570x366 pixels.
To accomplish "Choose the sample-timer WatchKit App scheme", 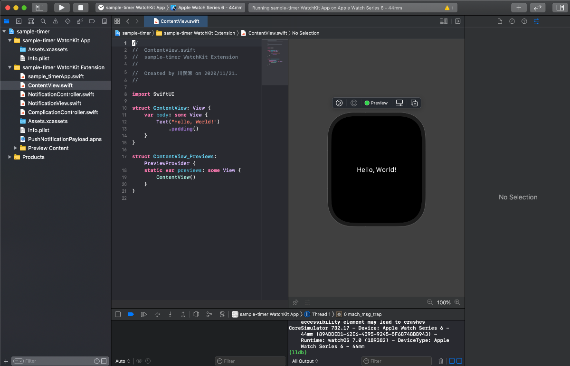I will [x=132, y=8].
